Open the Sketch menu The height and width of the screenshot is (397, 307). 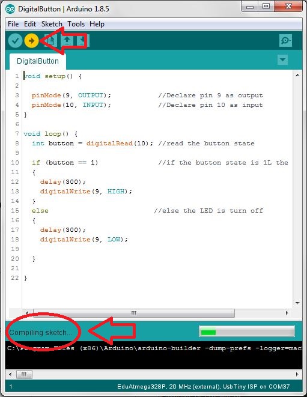(52, 24)
